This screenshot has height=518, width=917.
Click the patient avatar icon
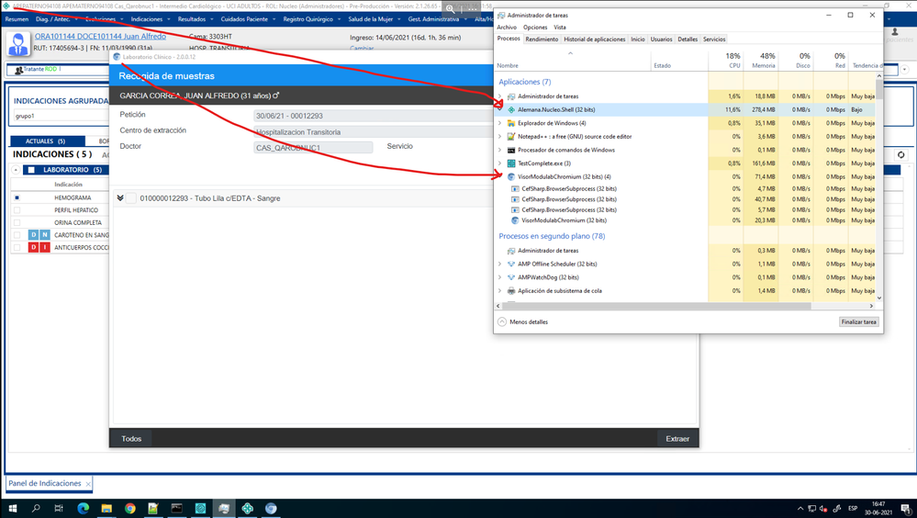[17, 43]
